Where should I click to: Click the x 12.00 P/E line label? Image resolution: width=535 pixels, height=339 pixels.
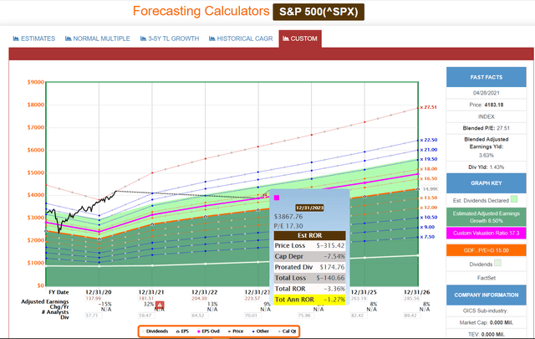pyautogui.click(x=429, y=208)
